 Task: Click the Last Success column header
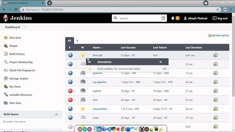click(128, 47)
